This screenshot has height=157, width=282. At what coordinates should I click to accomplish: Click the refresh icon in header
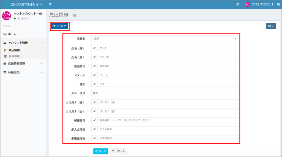(238, 5)
